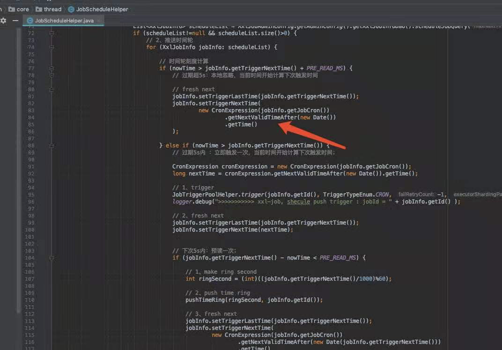Click the '// 2、push time ring' comment
This screenshot has height=350, width=502.
coord(218,293)
